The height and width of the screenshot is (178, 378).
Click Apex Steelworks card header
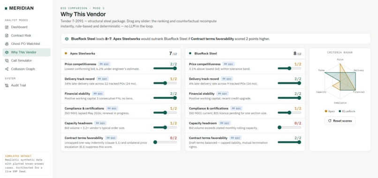pyautogui.click(x=121, y=53)
